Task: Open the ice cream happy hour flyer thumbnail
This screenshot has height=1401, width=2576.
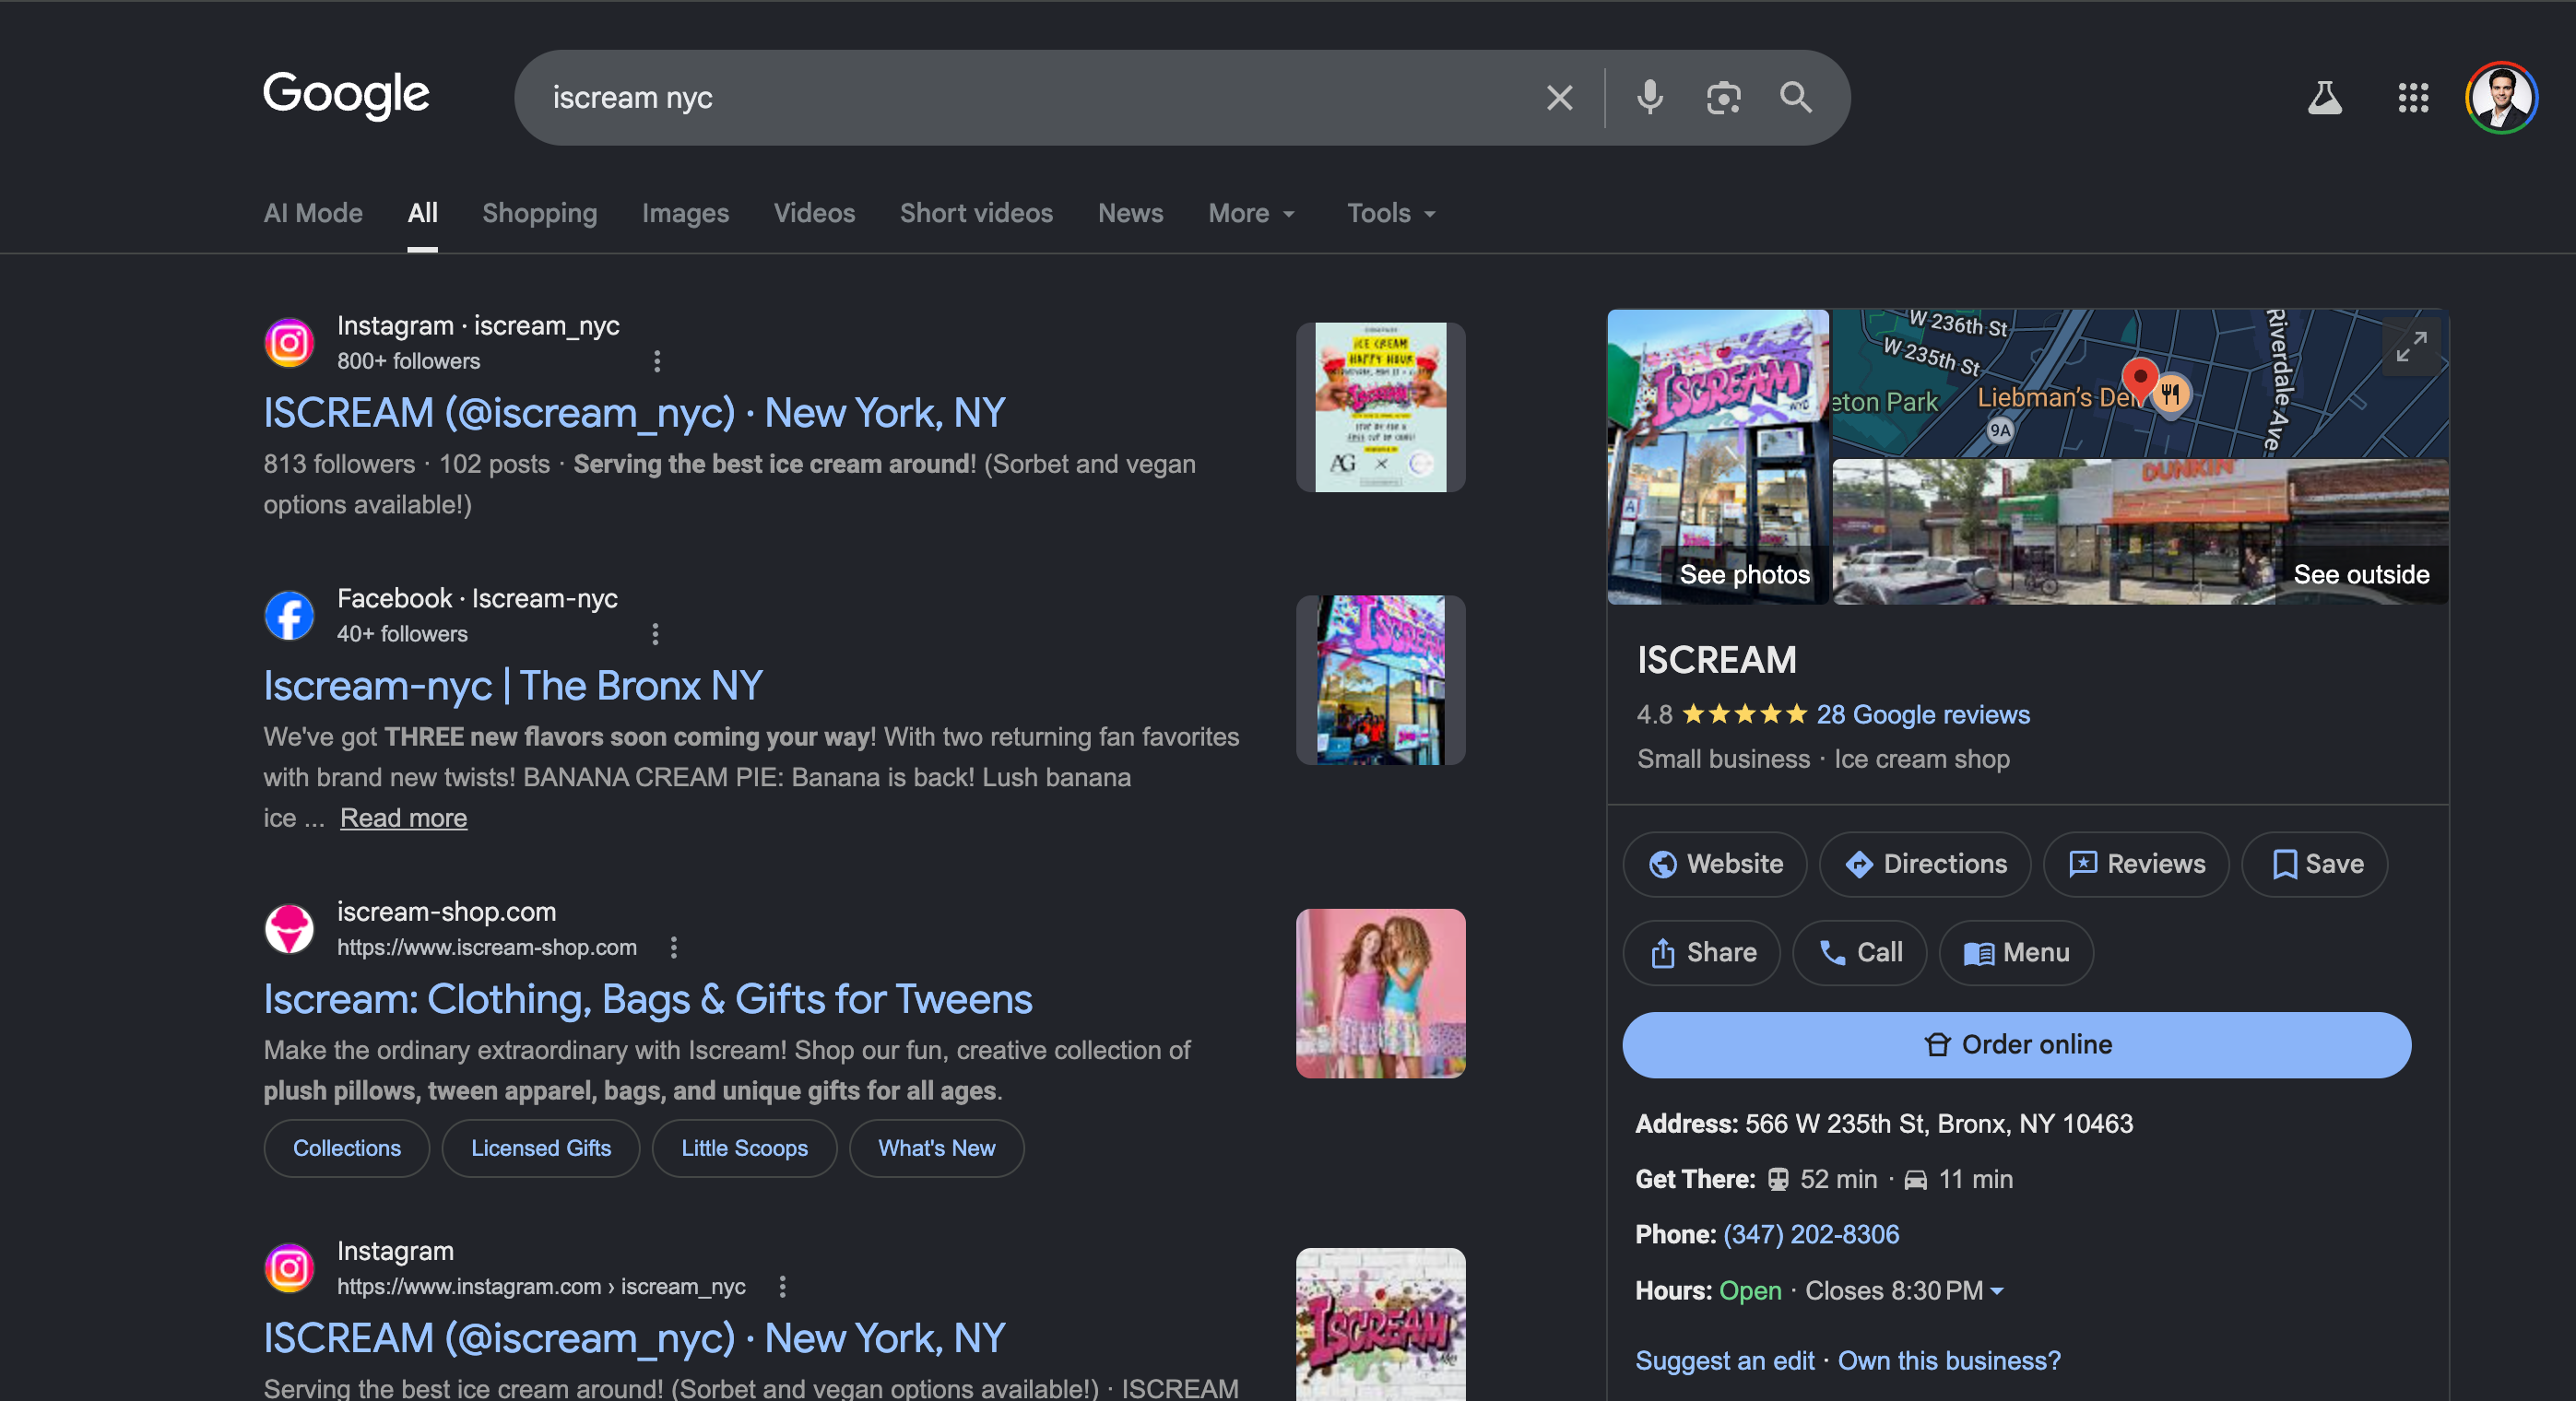Action: click(1380, 407)
